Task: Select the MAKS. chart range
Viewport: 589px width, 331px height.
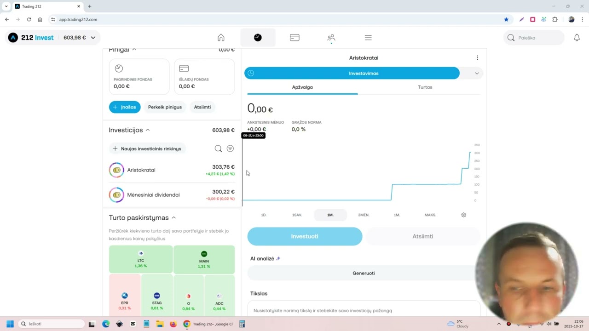Action: pyautogui.click(x=430, y=215)
